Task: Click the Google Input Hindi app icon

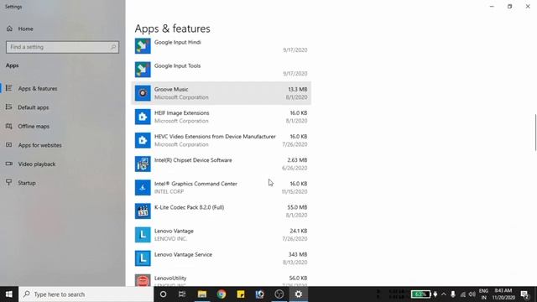Action: 143,46
